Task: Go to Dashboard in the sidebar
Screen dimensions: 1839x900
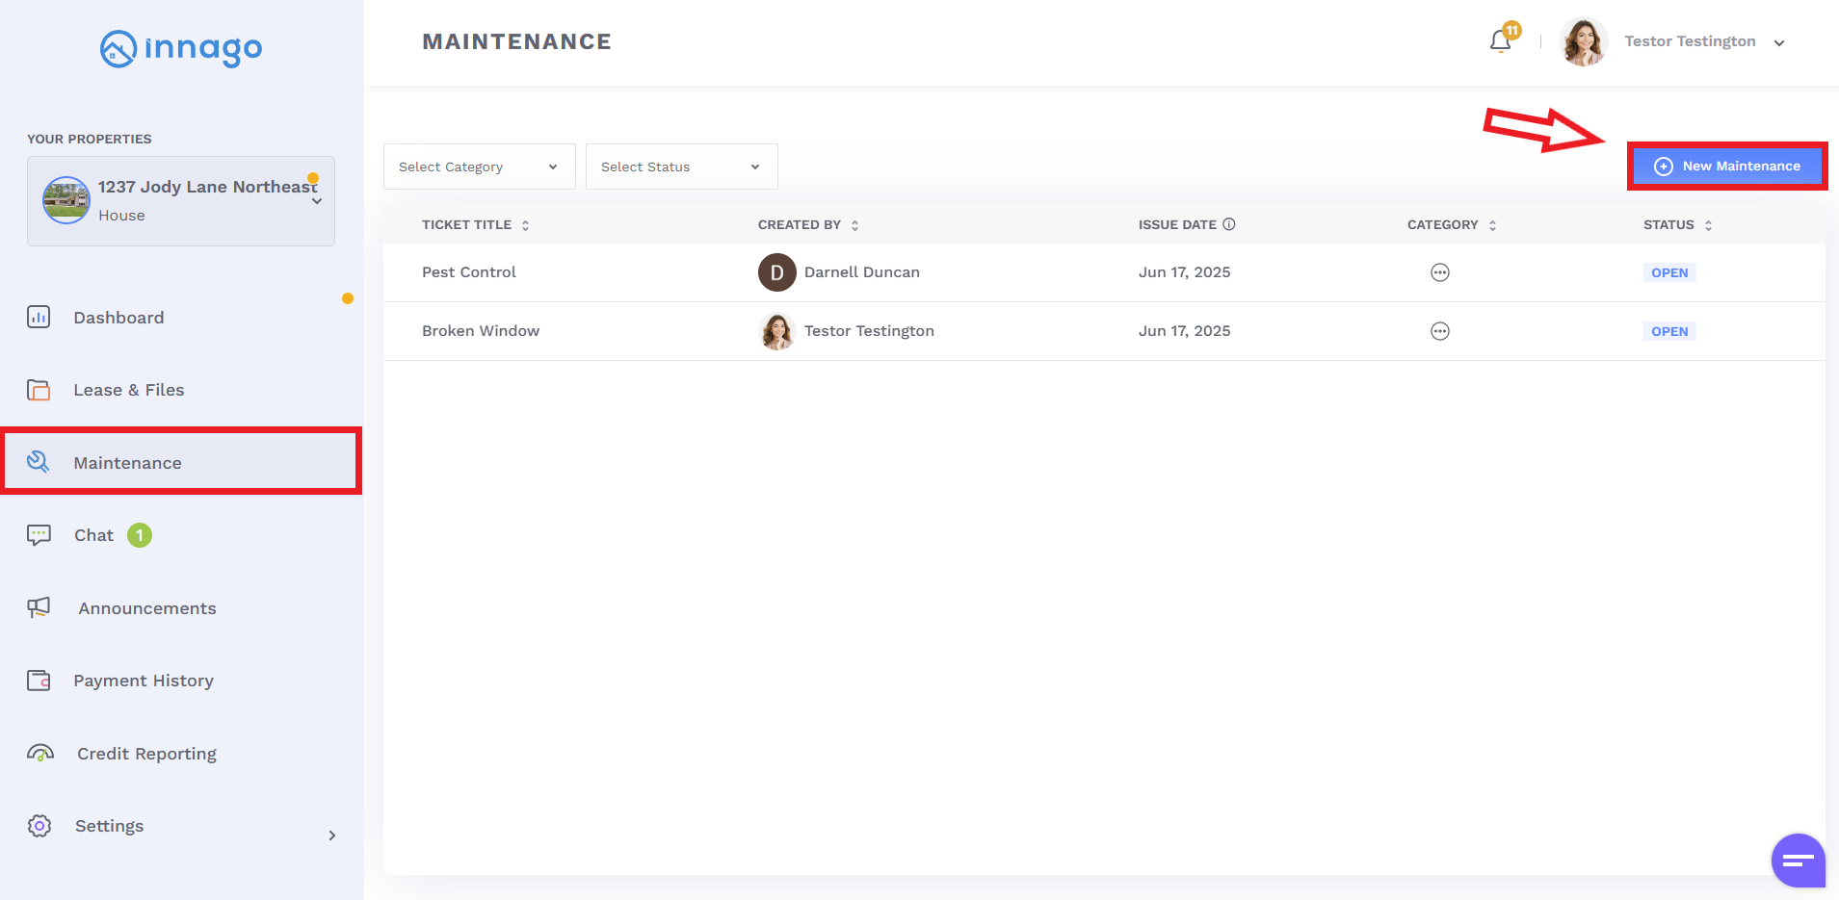Action: 118,318
